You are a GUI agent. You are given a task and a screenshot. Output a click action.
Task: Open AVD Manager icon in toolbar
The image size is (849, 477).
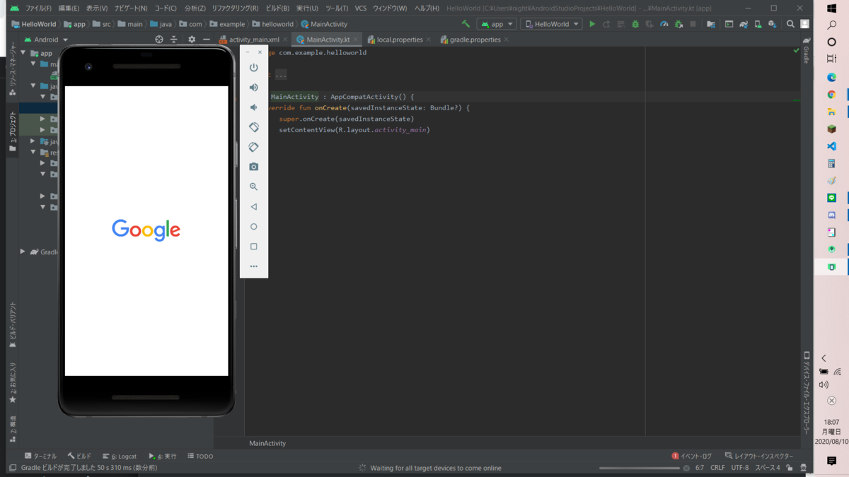click(758, 24)
